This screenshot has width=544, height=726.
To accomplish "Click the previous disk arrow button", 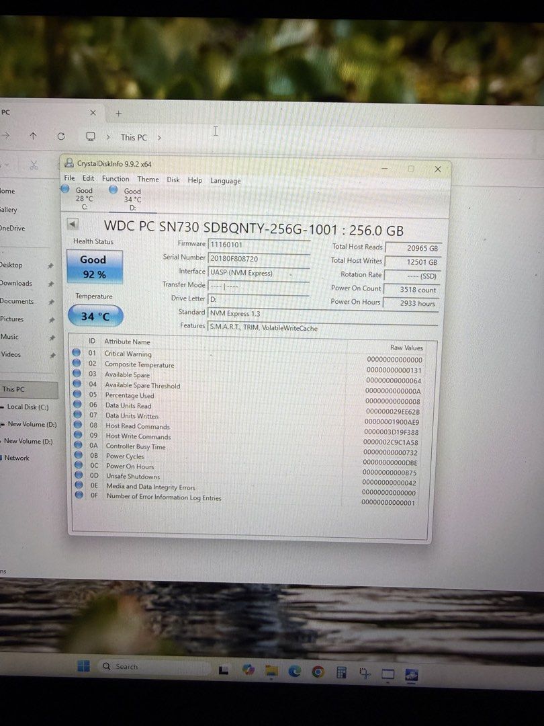I will coord(73,224).
